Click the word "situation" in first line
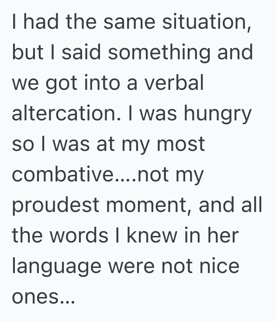This screenshot has height=321, width=276. coord(208,22)
